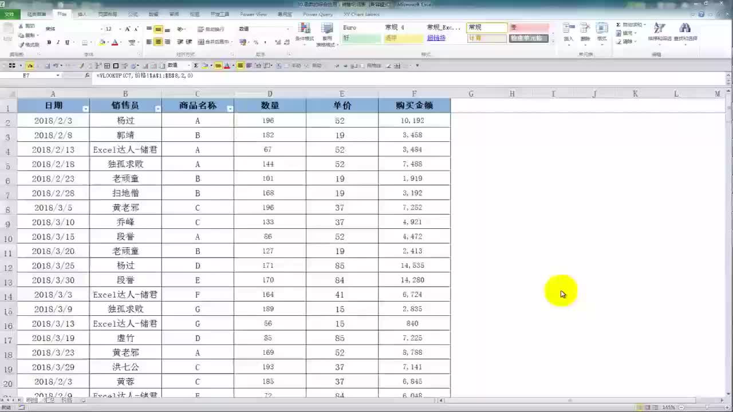Switch to the 插入 (Insert) ribbon tab
This screenshot has width=733, height=412.
82,14
